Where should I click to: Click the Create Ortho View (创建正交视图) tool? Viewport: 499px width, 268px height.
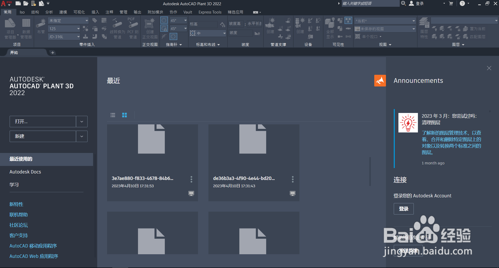[150, 29]
